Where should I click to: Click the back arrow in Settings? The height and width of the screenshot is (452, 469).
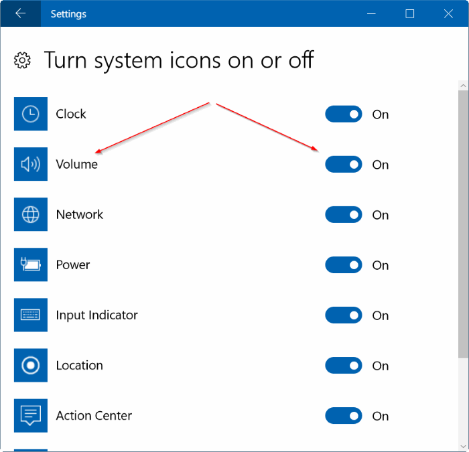(20, 13)
